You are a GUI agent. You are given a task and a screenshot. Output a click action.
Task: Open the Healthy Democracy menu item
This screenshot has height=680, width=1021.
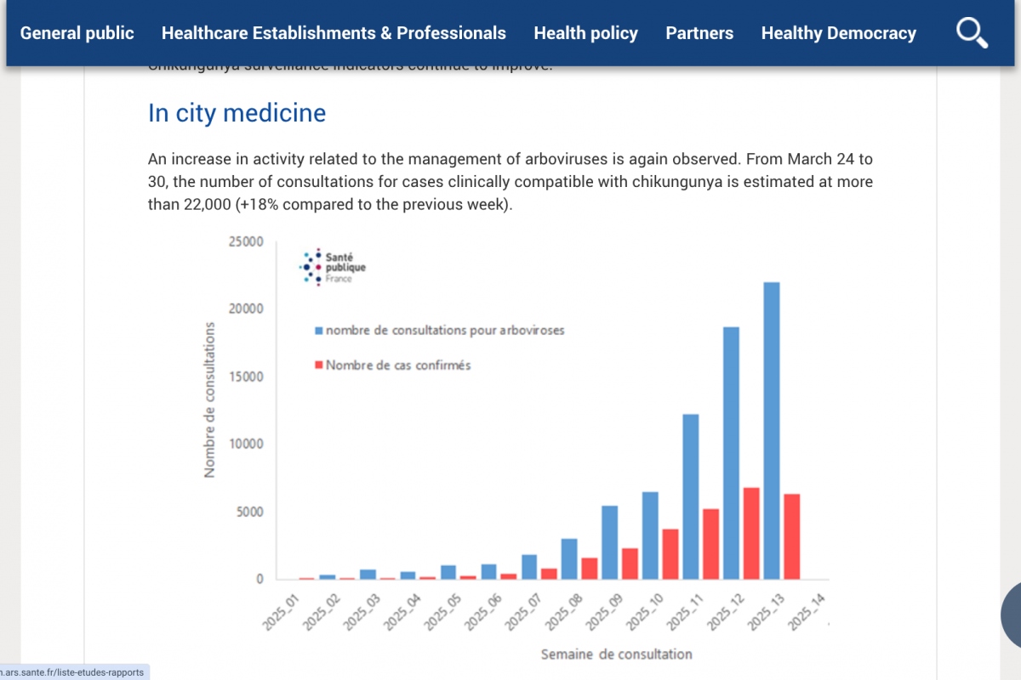coord(838,33)
